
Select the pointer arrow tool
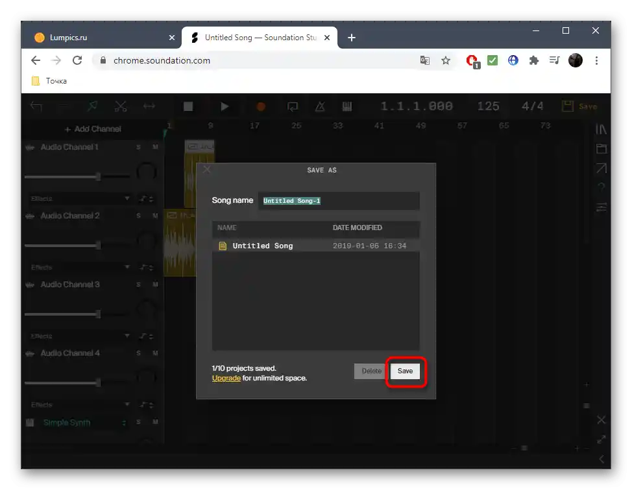tap(92, 106)
